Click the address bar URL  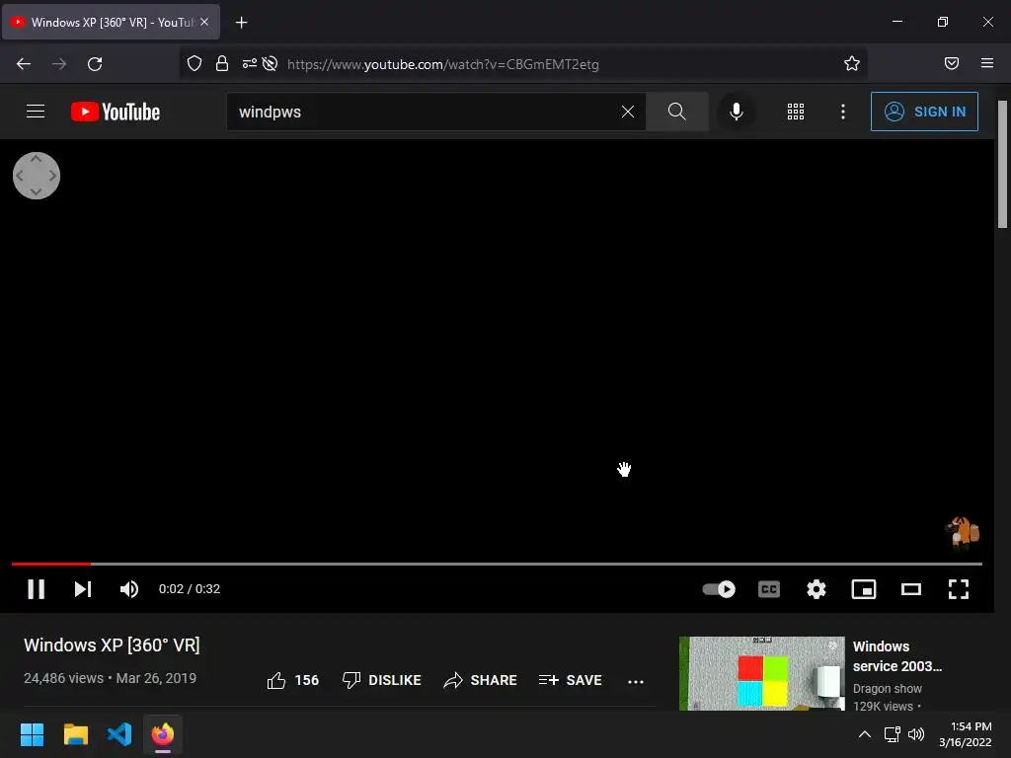tap(443, 64)
